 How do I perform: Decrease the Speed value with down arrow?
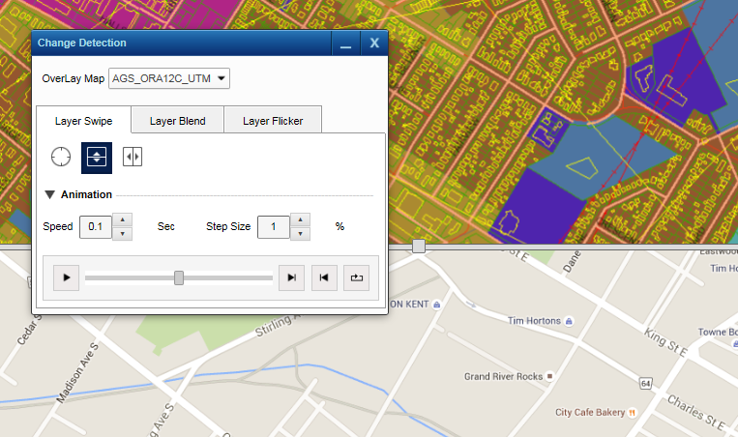pyautogui.click(x=122, y=233)
